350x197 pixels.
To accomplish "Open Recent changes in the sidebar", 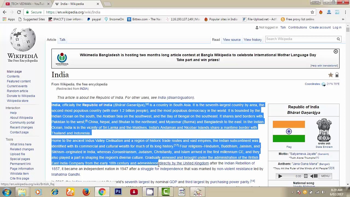I will (x=21, y=127).
